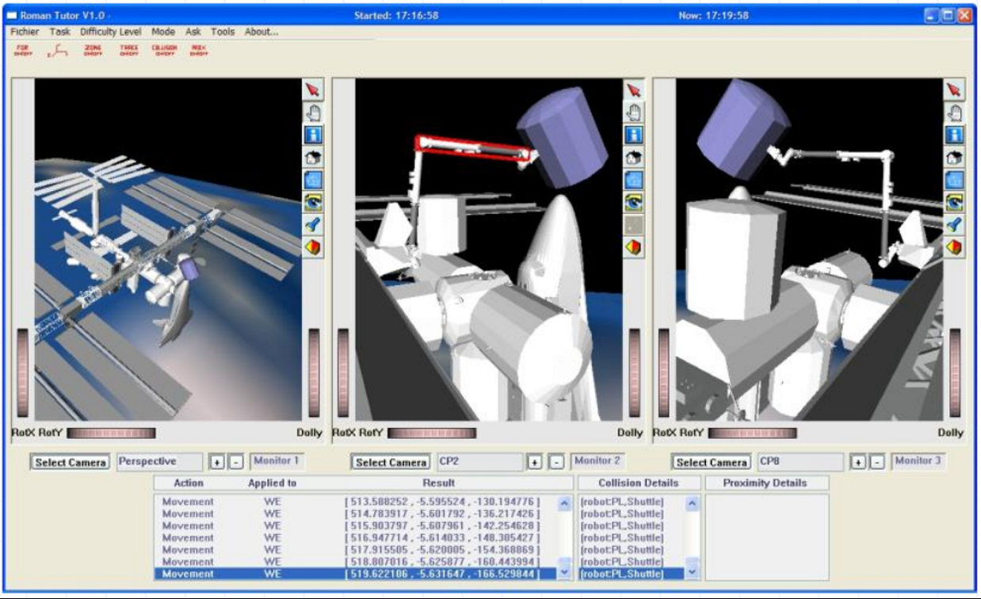
Task: Reset Monitor 1 view with home icon
Action: tap(313, 158)
